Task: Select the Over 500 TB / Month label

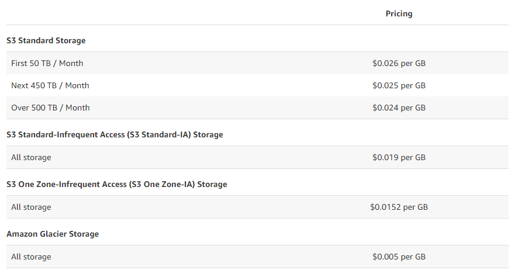Action: click(x=50, y=108)
